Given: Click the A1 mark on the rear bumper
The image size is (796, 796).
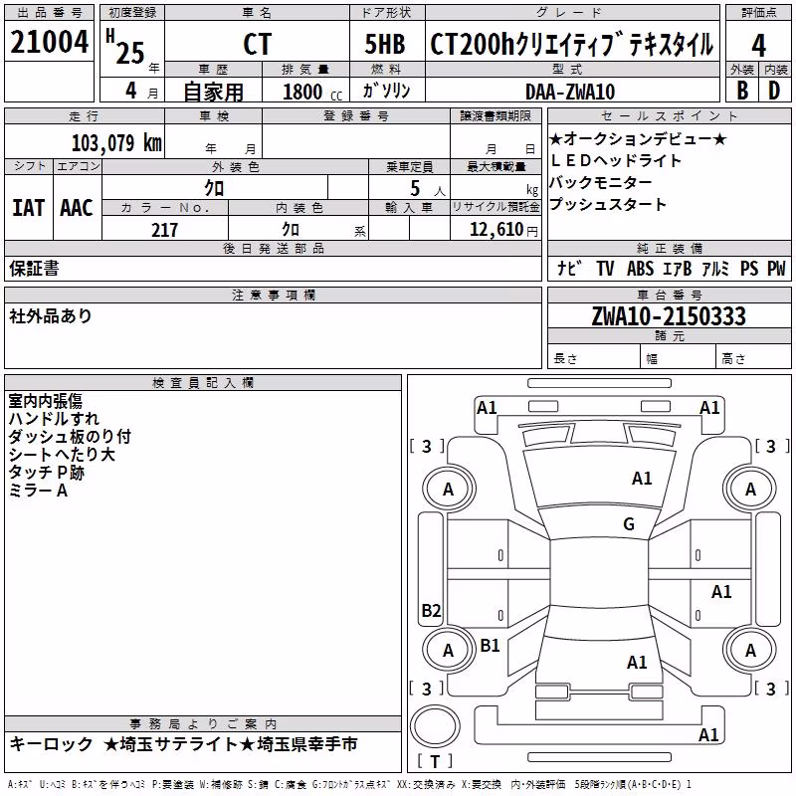Looking at the screenshot, I should (x=708, y=734).
